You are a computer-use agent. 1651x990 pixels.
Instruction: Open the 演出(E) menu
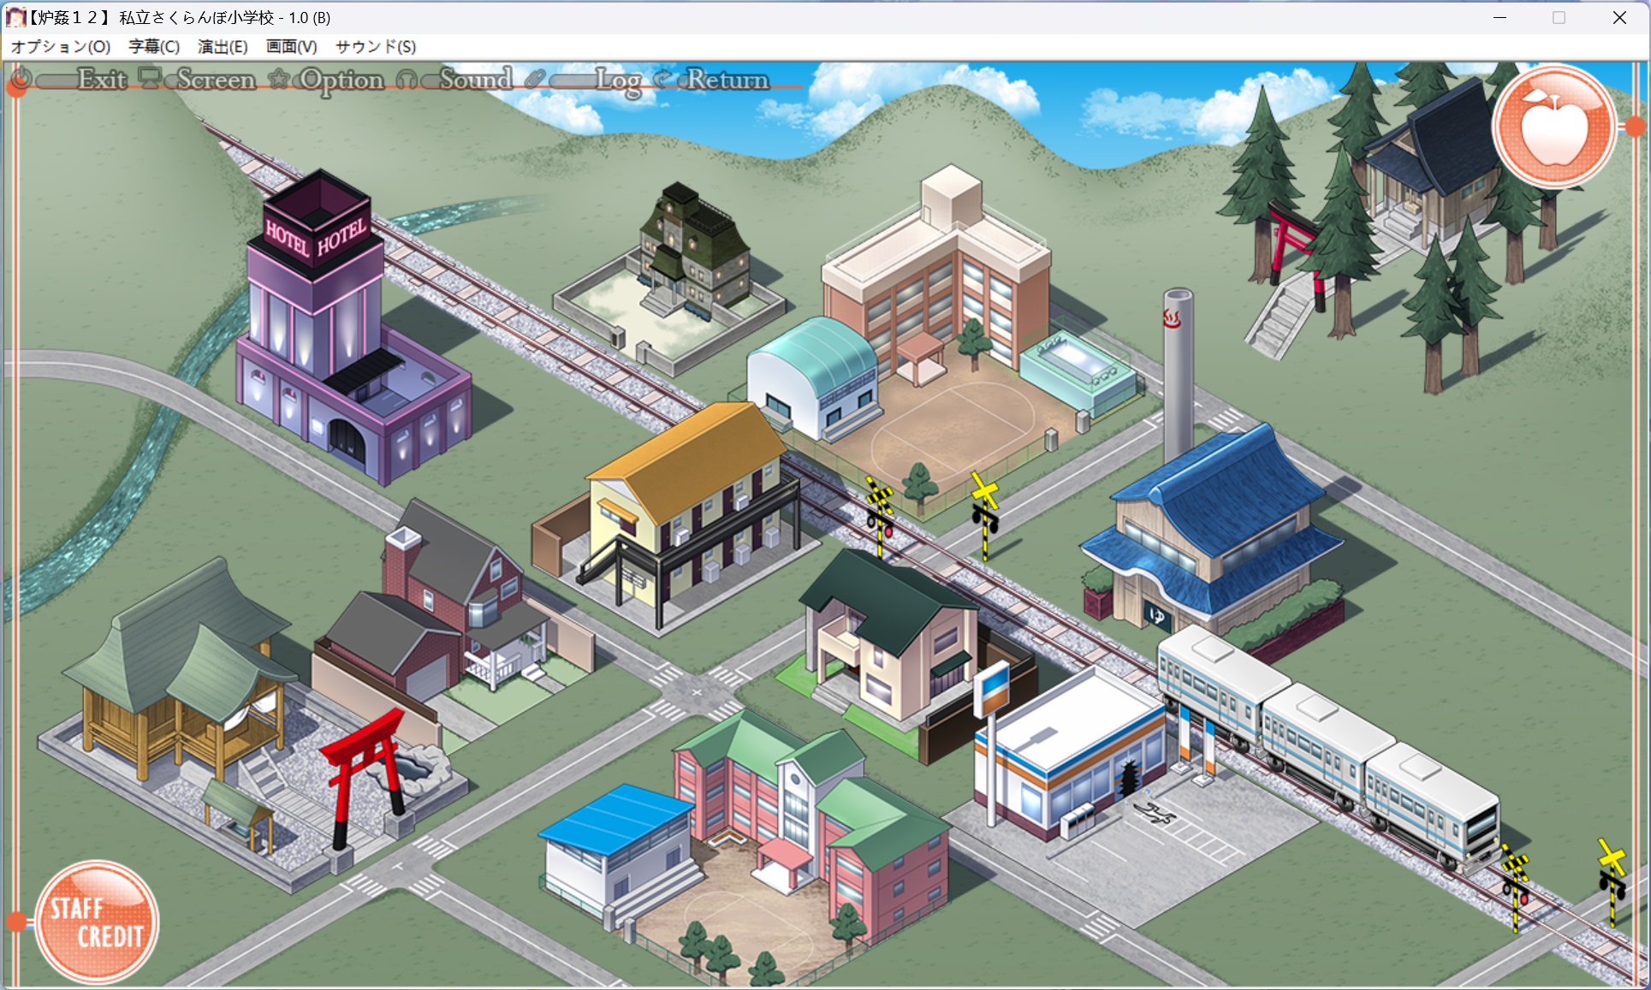click(x=223, y=46)
